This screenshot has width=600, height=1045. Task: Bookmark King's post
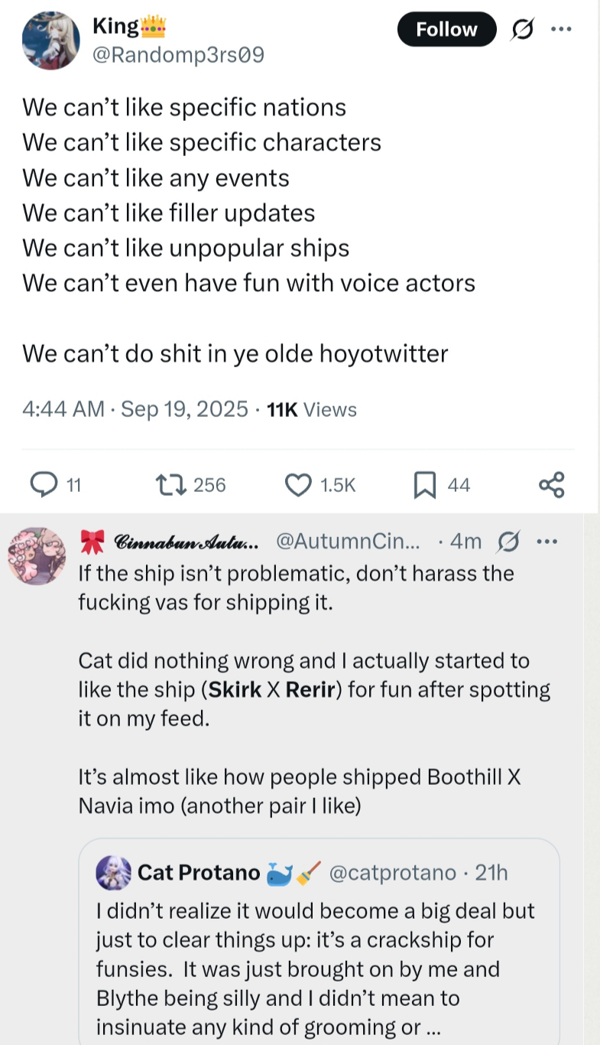425,484
